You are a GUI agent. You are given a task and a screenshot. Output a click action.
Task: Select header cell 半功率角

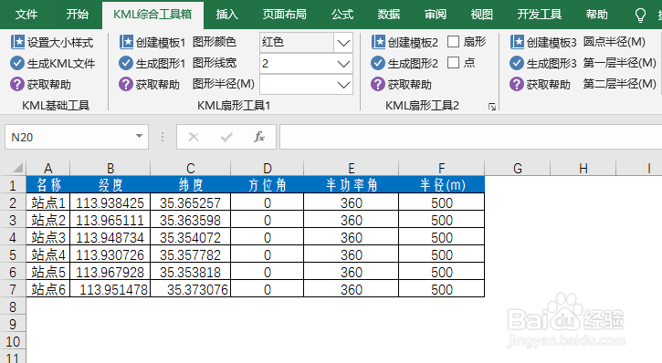[x=352, y=184]
